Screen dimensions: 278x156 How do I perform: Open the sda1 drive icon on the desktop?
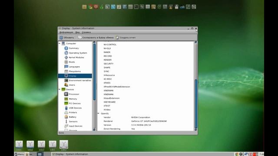pyautogui.click(x=19, y=146)
